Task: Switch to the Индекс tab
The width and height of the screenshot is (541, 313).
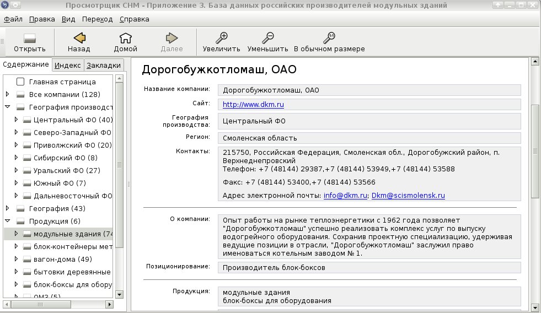Action: [68, 65]
